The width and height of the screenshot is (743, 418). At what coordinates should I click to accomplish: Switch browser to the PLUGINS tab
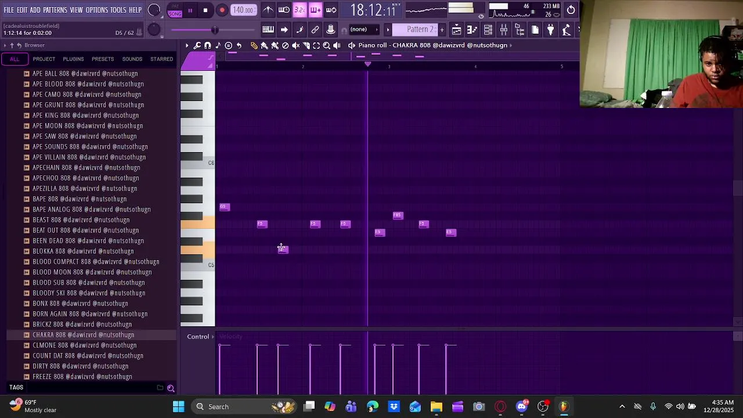pyautogui.click(x=73, y=59)
